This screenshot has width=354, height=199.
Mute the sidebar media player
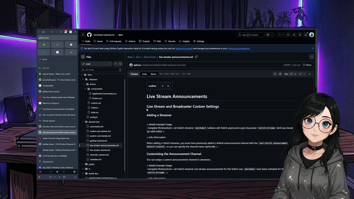74,172
